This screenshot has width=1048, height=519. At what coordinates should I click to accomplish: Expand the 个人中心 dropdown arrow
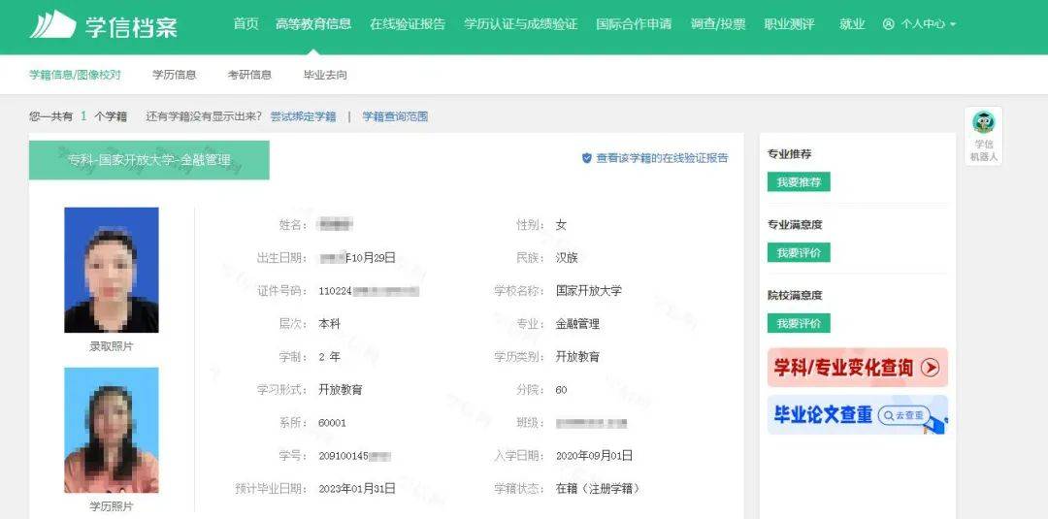coord(952,24)
